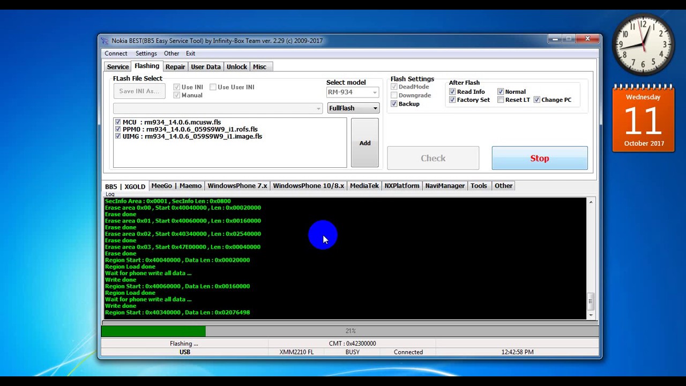The image size is (686, 386).
Task: Toggle the Normal after-flash option
Action: [x=501, y=92]
